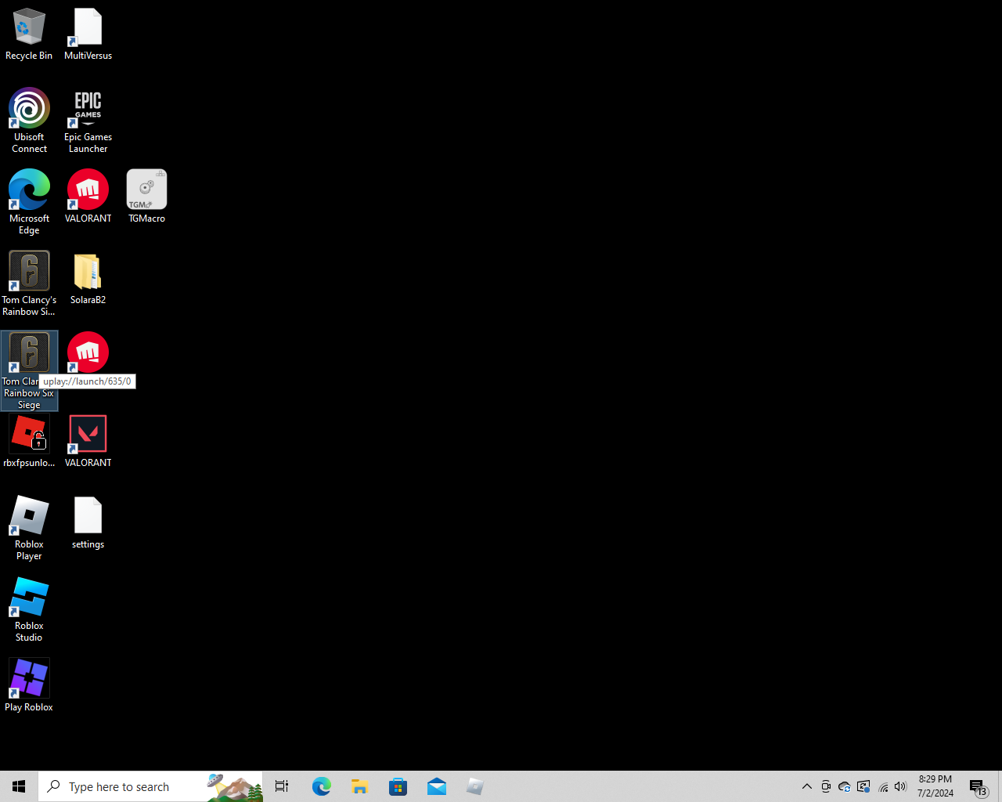Open Task View from the taskbar

pos(282,786)
